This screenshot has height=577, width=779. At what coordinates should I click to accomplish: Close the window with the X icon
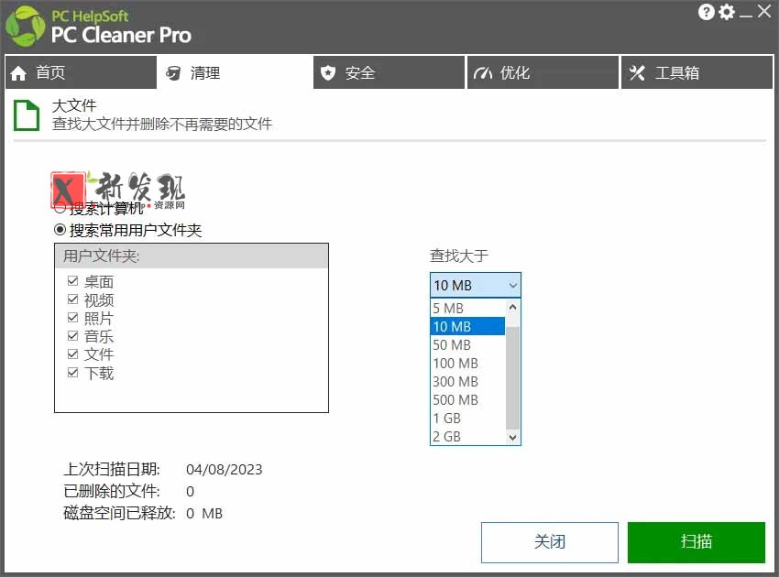point(764,11)
